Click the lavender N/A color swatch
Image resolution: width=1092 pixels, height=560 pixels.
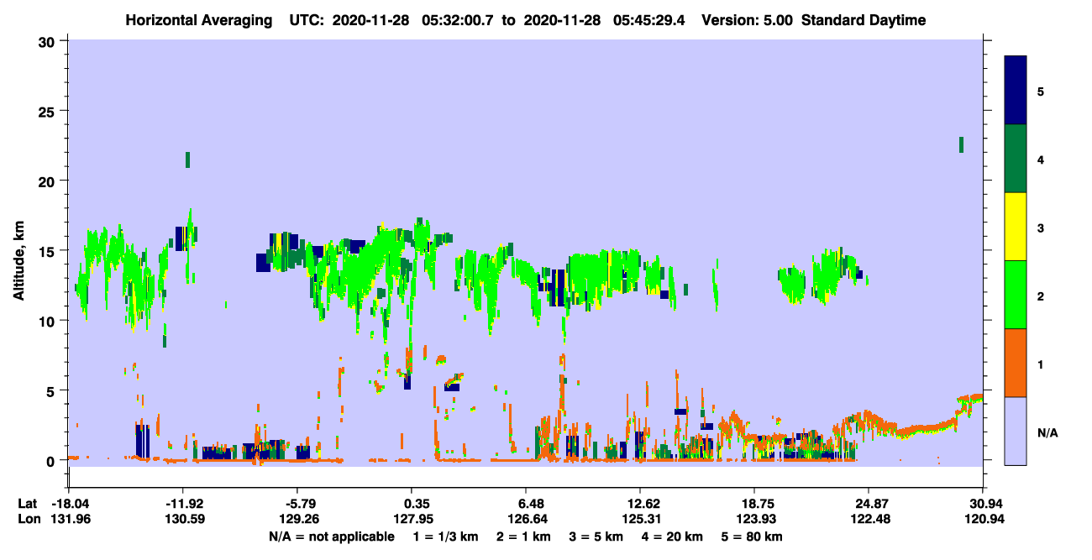[1016, 431]
